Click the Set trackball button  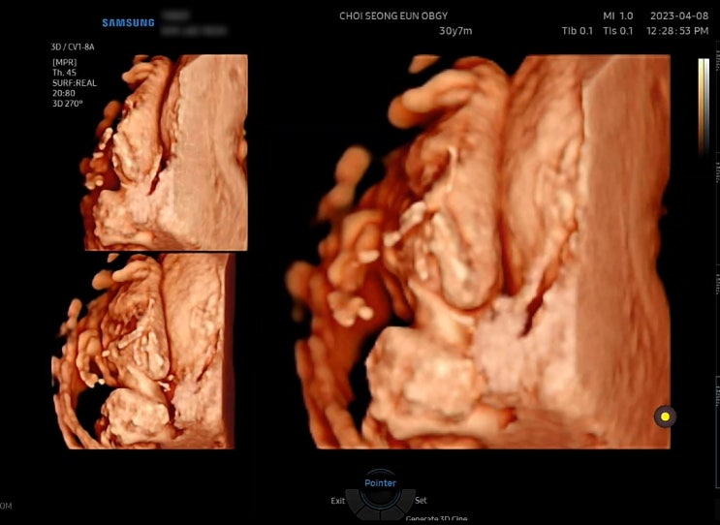[422, 501]
